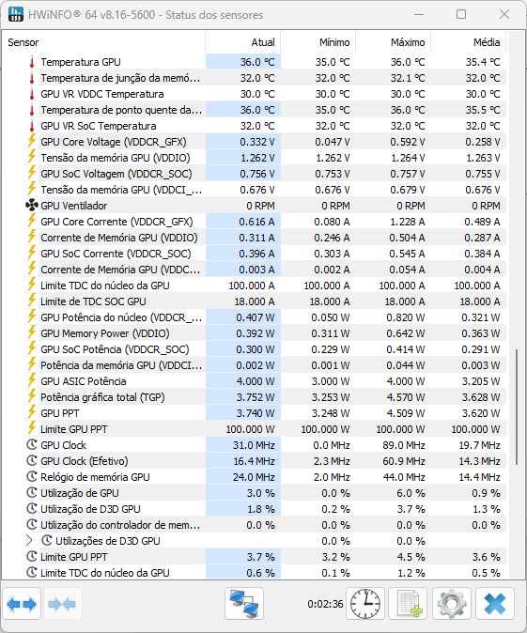This screenshot has height=633, width=527.
Task: Close sensors with the blue X icon
Action: [x=495, y=604]
